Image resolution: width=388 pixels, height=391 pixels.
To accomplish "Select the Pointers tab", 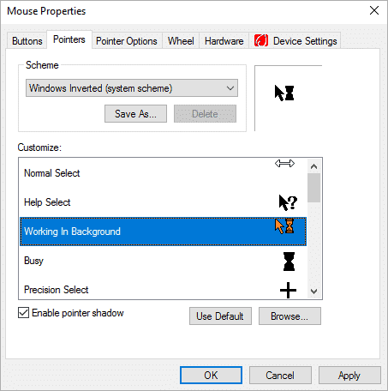I will tap(69, 39).
